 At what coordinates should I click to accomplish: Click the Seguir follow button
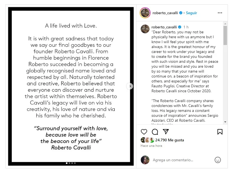tap(191, 13)
